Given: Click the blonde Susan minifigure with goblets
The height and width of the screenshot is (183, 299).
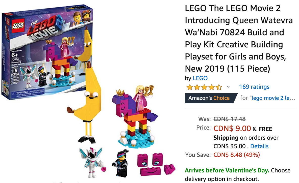Looking at the screenshot, I should (x=143, y=98).
